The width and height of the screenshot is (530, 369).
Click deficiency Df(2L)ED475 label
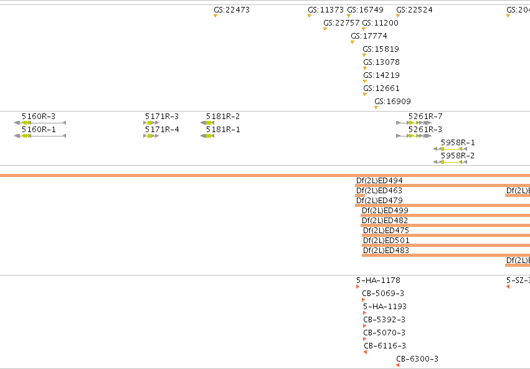[386, 231]
